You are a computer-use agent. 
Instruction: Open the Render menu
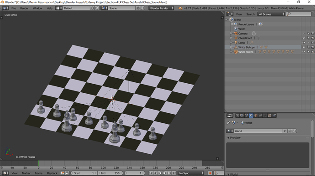pyautogui.click(x=24, y=8)
